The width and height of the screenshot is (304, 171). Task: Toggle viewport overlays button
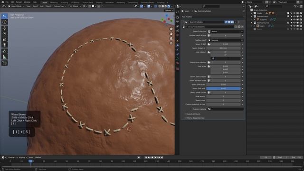tap(149, 6)
